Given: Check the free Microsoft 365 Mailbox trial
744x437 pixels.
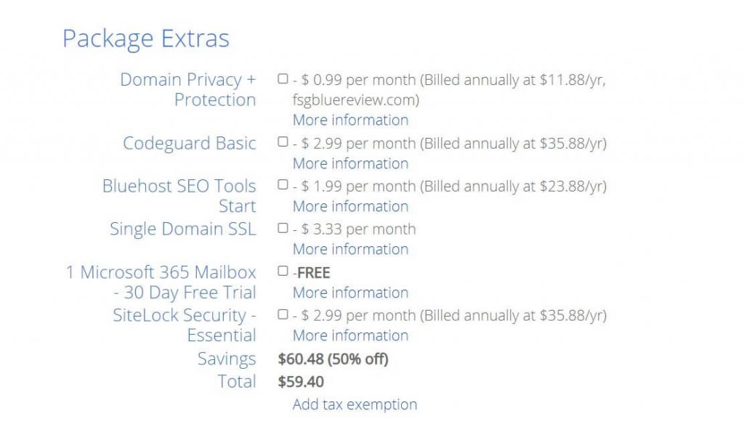Looking at the screenshot, I should click(x=283, y=269).
